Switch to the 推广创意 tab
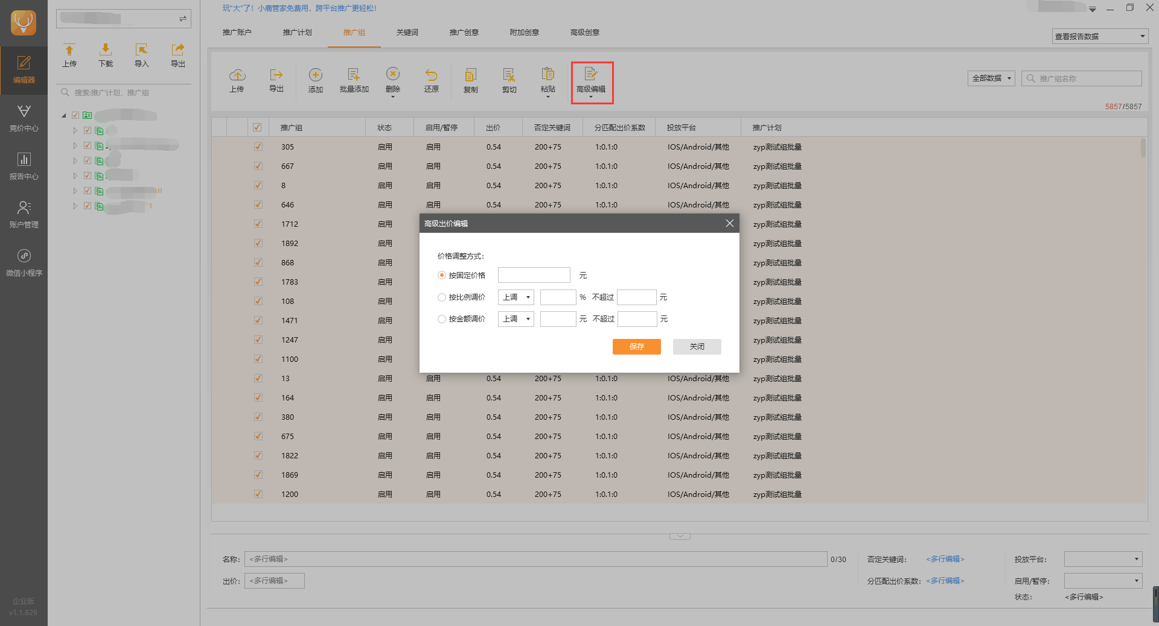1159x626 pixels. [464, 33]
